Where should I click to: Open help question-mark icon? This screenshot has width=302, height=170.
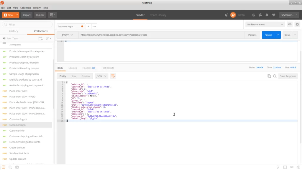[x=298, y=167]
